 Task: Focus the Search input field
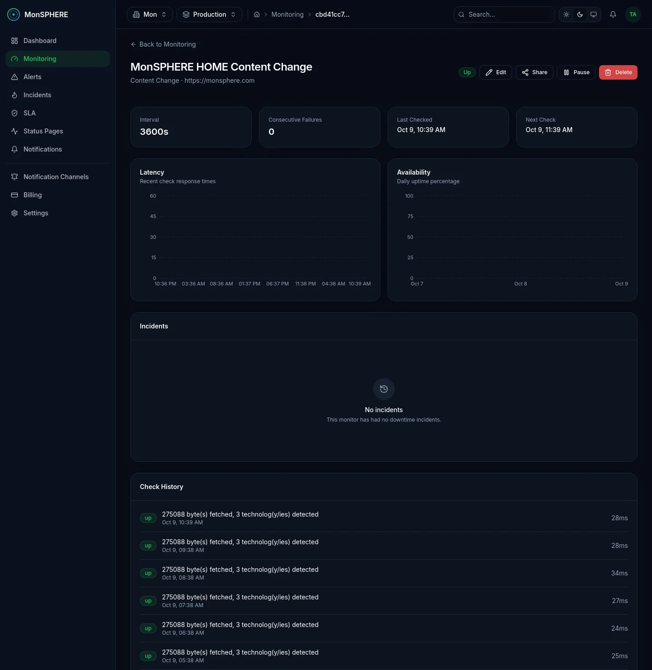(x=504, y=14)
